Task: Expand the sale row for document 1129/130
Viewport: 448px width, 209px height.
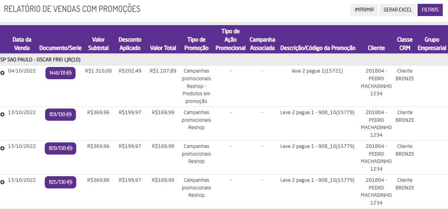Action: coord(2,148)
